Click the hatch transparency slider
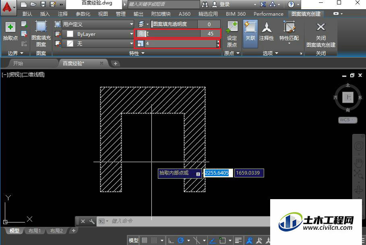The image size is (366, 245). click(x=186, y=24)
